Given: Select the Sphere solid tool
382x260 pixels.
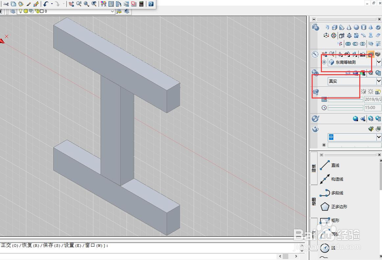Looking at the screenshot, I should click(x=356, y=27).
